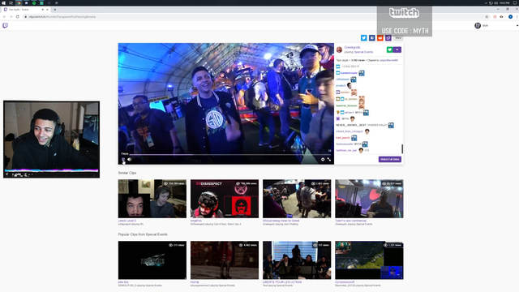Click the LIBERTE POUR LES ULTRAS title link

pyautogui.click(x=282, y=282)
